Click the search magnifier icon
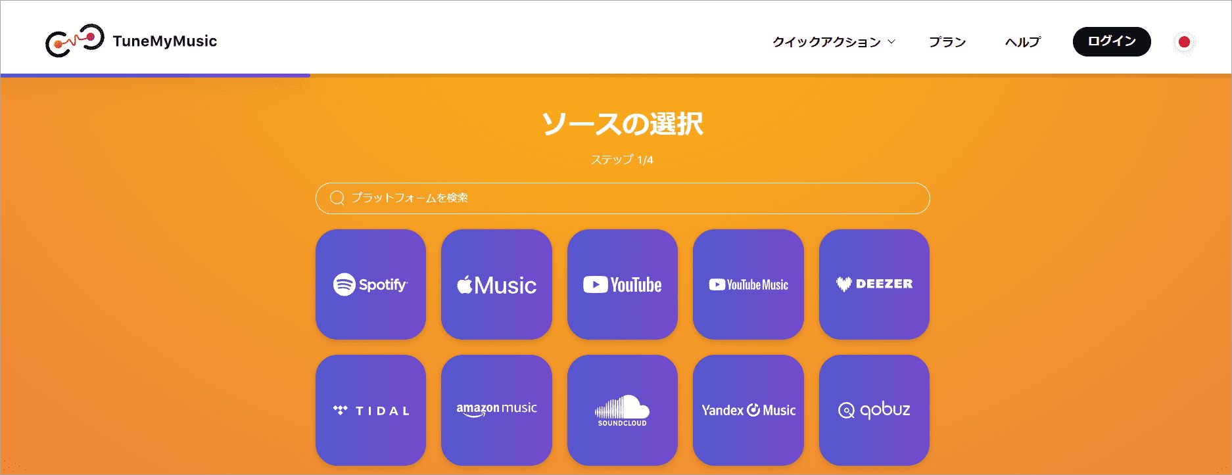This screenshot has height=475, width=1232. (337, 198)
